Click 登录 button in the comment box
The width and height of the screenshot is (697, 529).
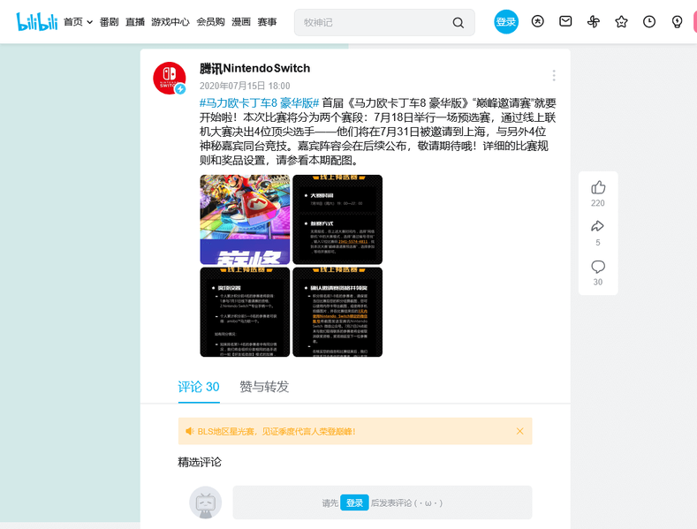coord(354,503)
